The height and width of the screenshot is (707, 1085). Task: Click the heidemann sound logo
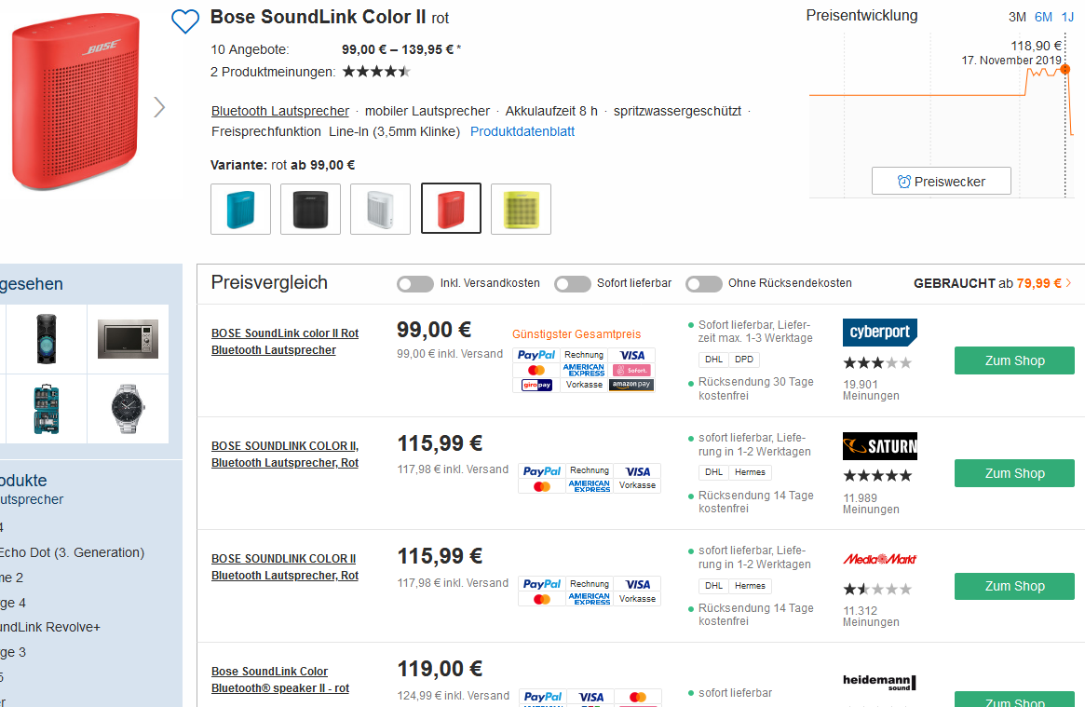click(879, 682)
